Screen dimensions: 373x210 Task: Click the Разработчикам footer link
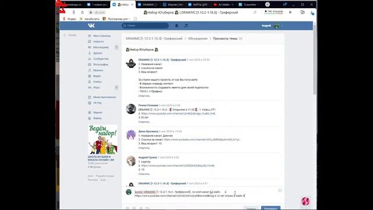coord(105,176)
